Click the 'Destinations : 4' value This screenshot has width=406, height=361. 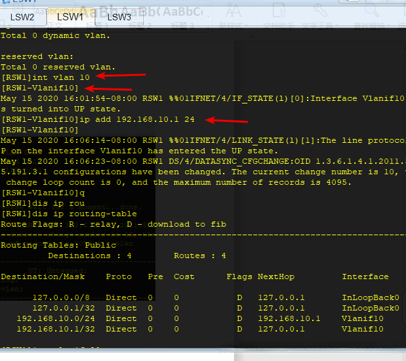pyautogui.click(x=90, y=256)
